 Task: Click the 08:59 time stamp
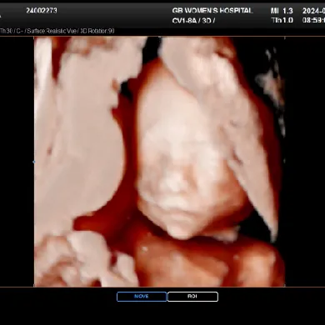point(313,20)
